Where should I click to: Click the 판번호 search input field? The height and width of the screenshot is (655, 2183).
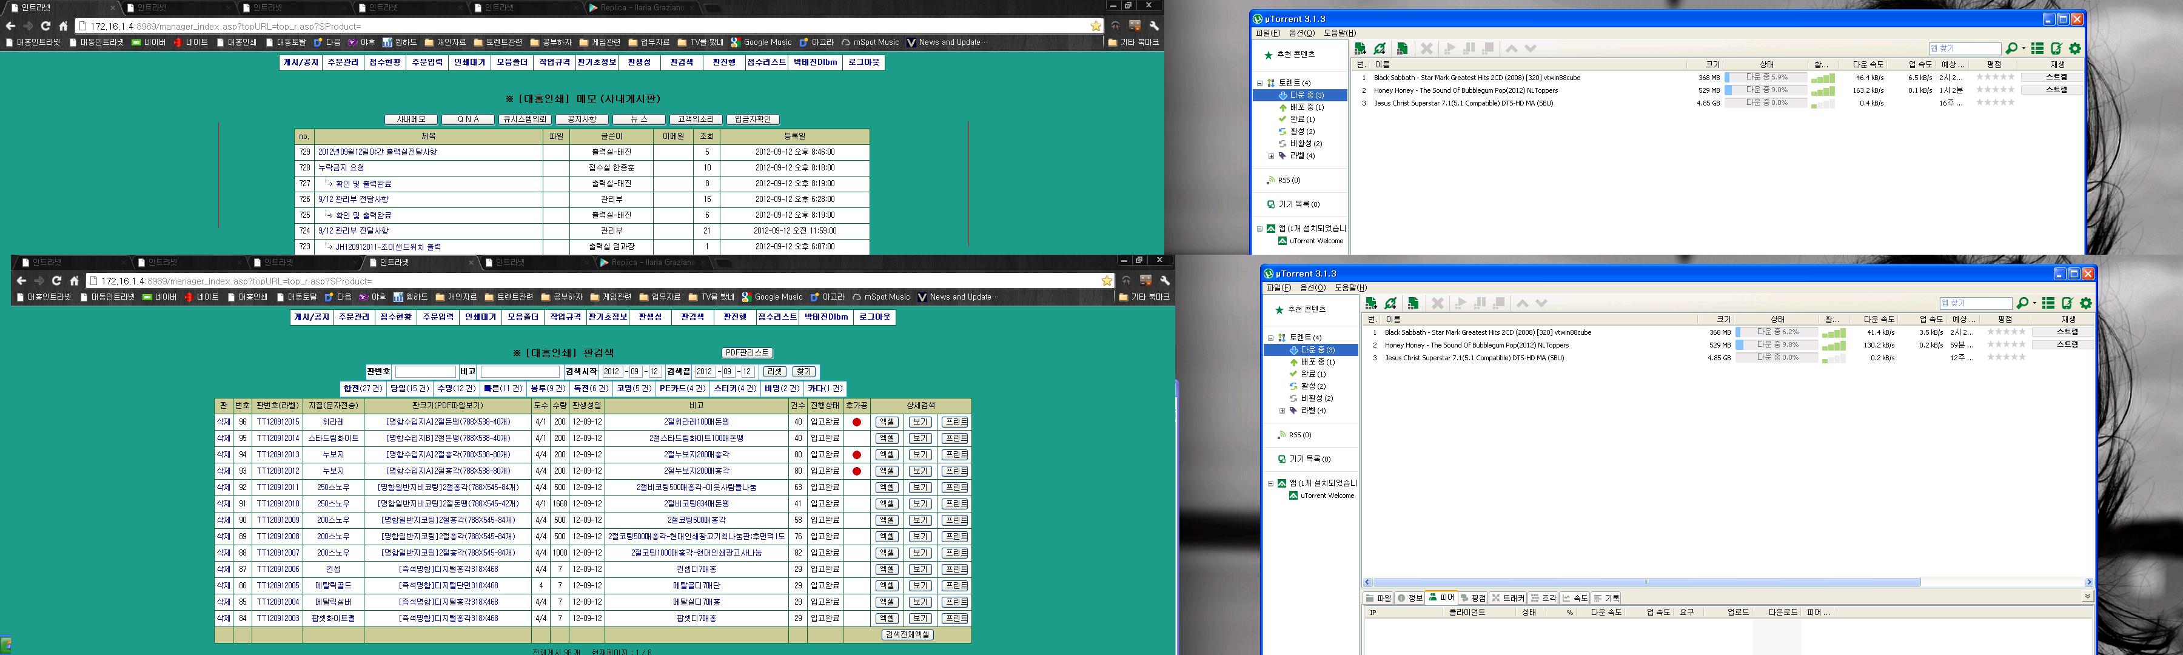click(x=424, y=372)
